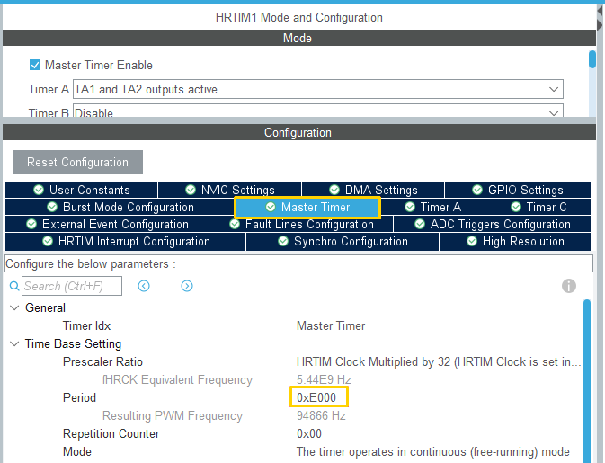
Task: Switch to the GPIO Settings tab
Action: pos(518,190)
